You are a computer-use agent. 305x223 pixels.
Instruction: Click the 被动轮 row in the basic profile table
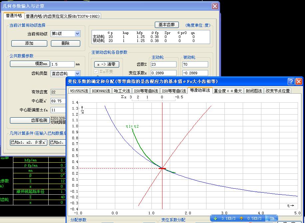pyautogui.click(x=144, y=41)
